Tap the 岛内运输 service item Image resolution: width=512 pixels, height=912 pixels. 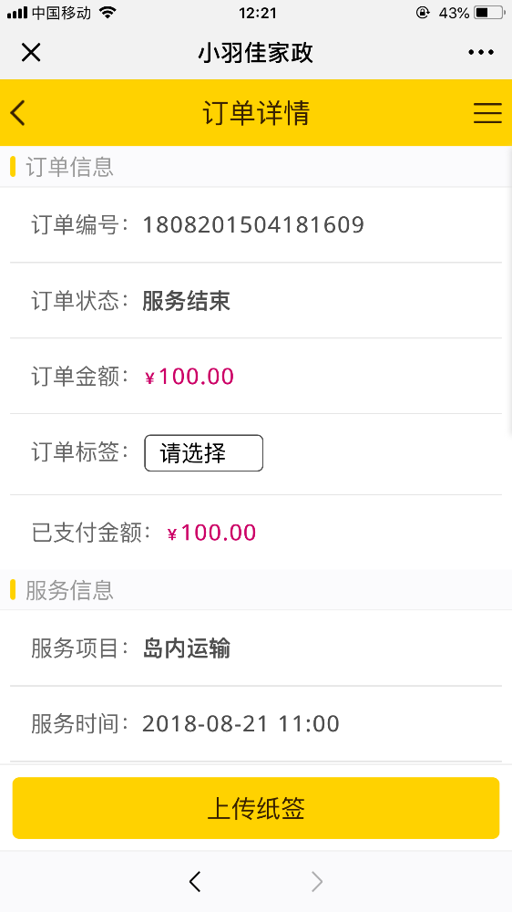pyautogui.click(x=186, y=648)
